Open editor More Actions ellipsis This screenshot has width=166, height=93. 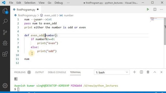coord(161,10)
